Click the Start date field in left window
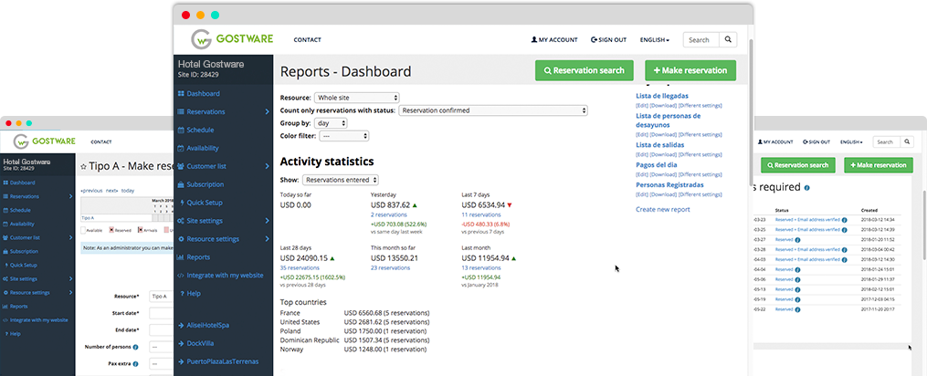The image size is (927, 376). click(162, 313)
